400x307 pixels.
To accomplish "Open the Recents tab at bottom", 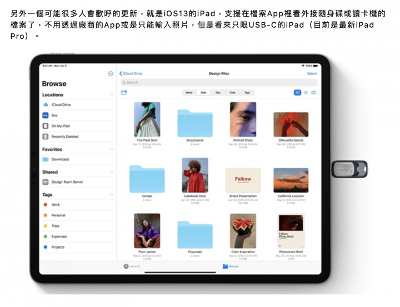I will click(x=132, y=266).
